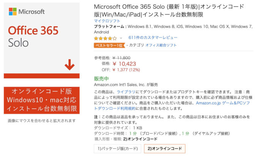Screen dimensions: 258x157
Task: Click the star rating icons
Action: (x=105, y=38)
